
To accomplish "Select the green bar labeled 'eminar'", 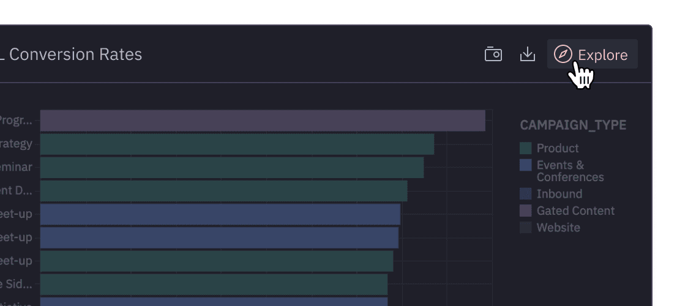I will tap(232, 168).
